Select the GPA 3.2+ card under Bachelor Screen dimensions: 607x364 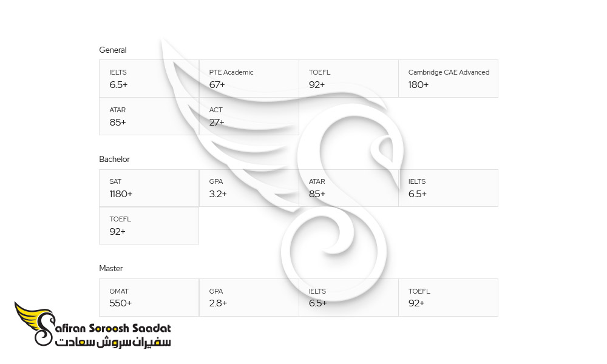pyautogui.click(x=249, y=188)
